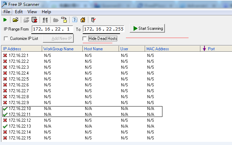This screenshot has width=232, height=145.
Task: Sort by the WorkGroup Name column header
Action: [62, 49]
